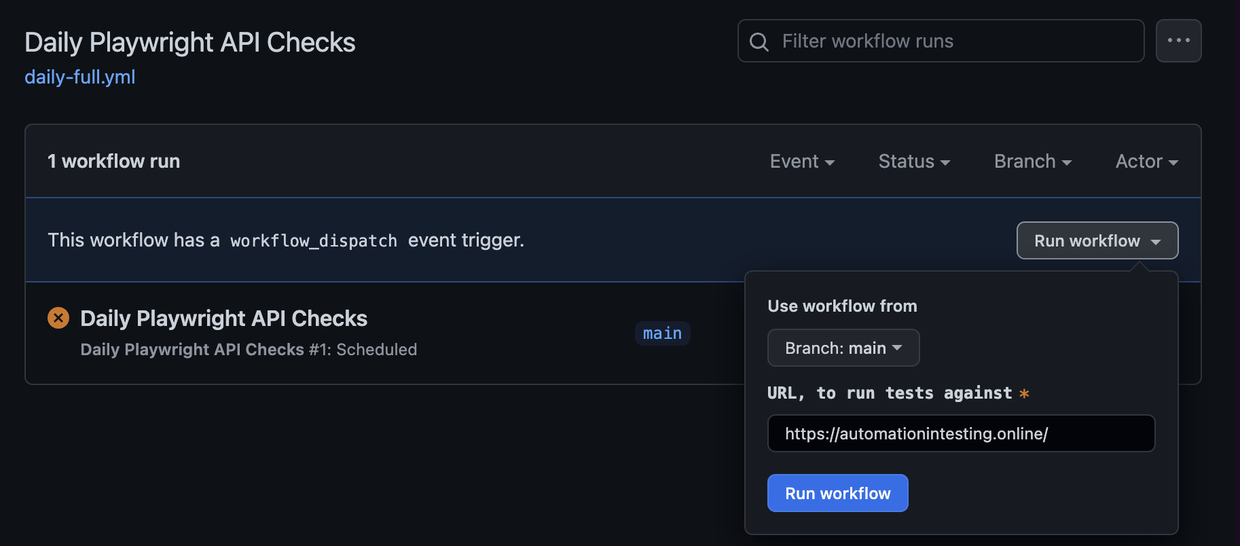Click the search magnifier icon
Viewport: 1240px width, 546px height.
(x=759, y=41)
